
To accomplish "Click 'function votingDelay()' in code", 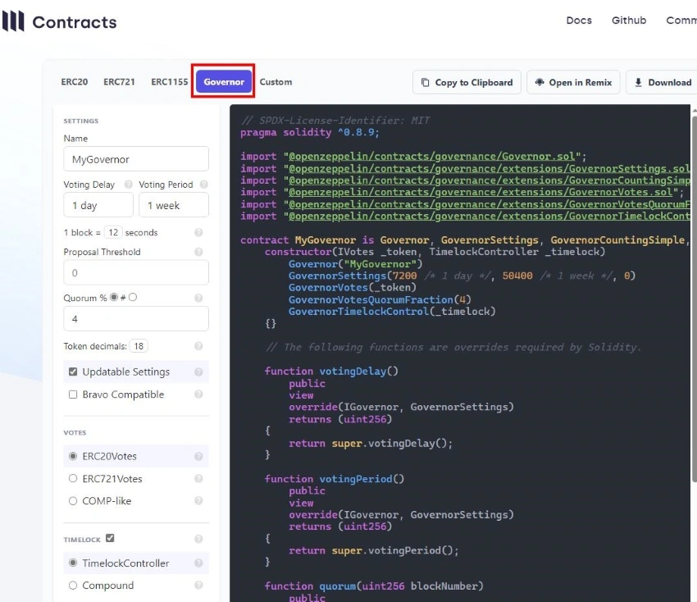I will tap(331, 372).
